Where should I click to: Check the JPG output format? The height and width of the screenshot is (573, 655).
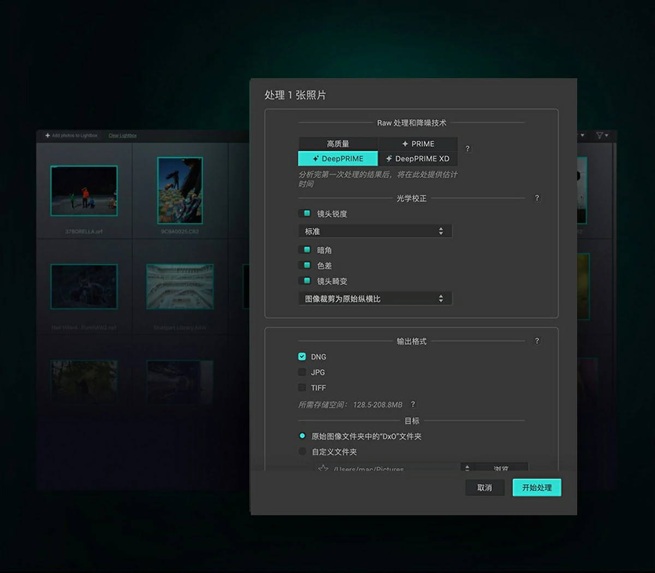click(x=302, y=372)
